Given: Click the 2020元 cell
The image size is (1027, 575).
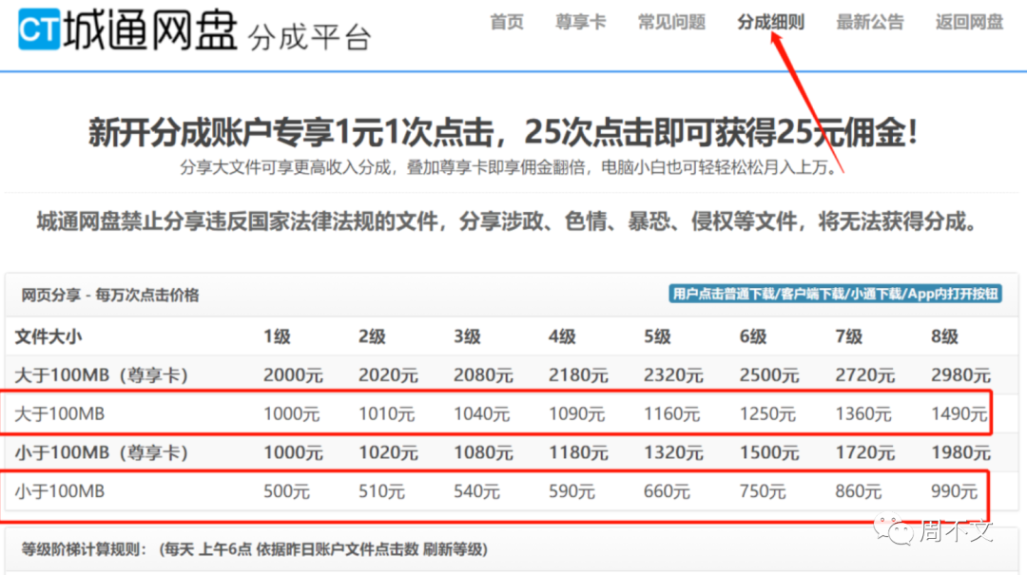Looking at the screenshot, I should pos(388,375).
